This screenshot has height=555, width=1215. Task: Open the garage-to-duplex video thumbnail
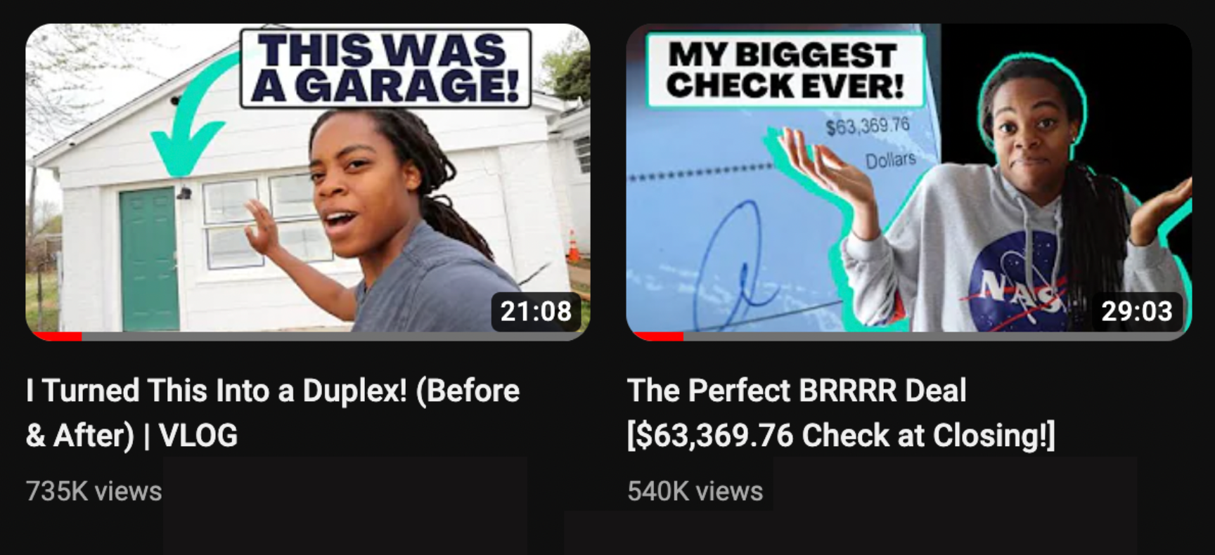click(308, 182)
